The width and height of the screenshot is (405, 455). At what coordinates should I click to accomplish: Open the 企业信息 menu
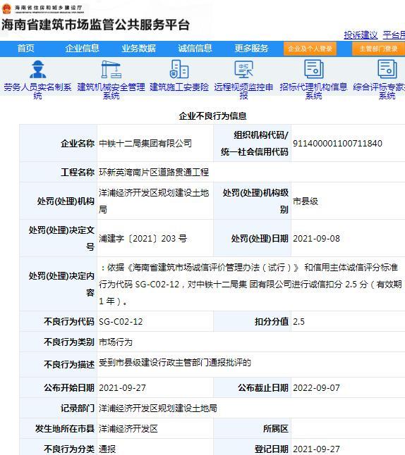pyautogui.click(x=83, y=48)
